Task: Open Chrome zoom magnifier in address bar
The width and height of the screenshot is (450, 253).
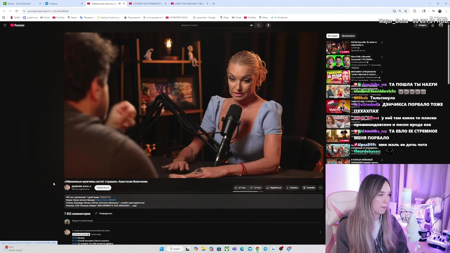Action: (x=400, y=11)
